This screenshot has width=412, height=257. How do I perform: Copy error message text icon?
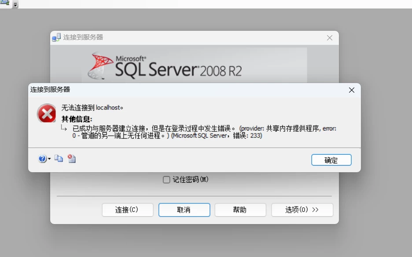coord(59,159)
